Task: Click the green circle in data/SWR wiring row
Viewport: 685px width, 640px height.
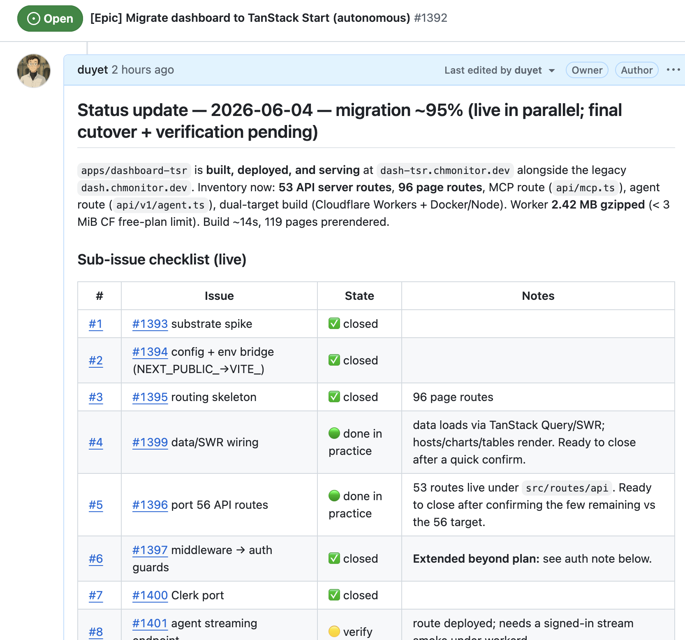Action: pos(334,434)
